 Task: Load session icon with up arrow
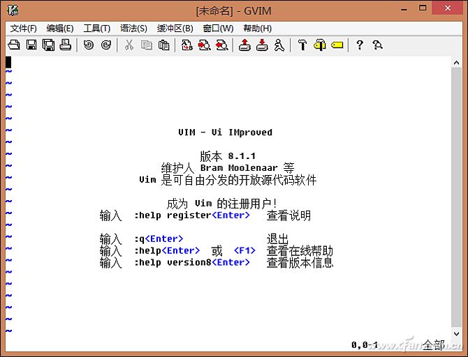coord(244,45)
